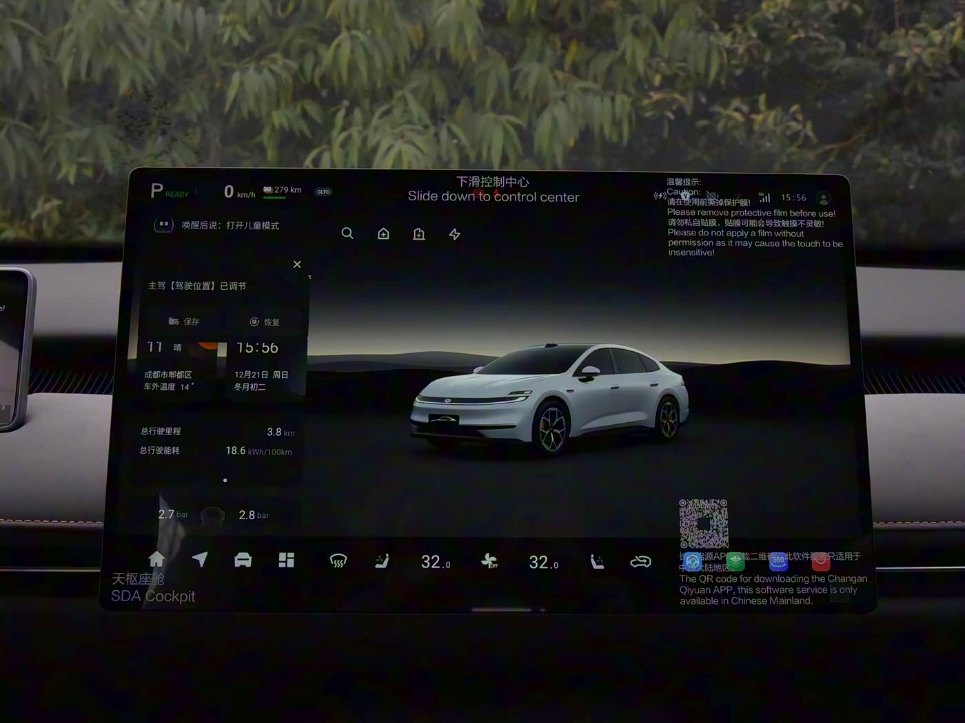Open passenger seat ventilation control
The image size is (965, 723).
point(597,562)
